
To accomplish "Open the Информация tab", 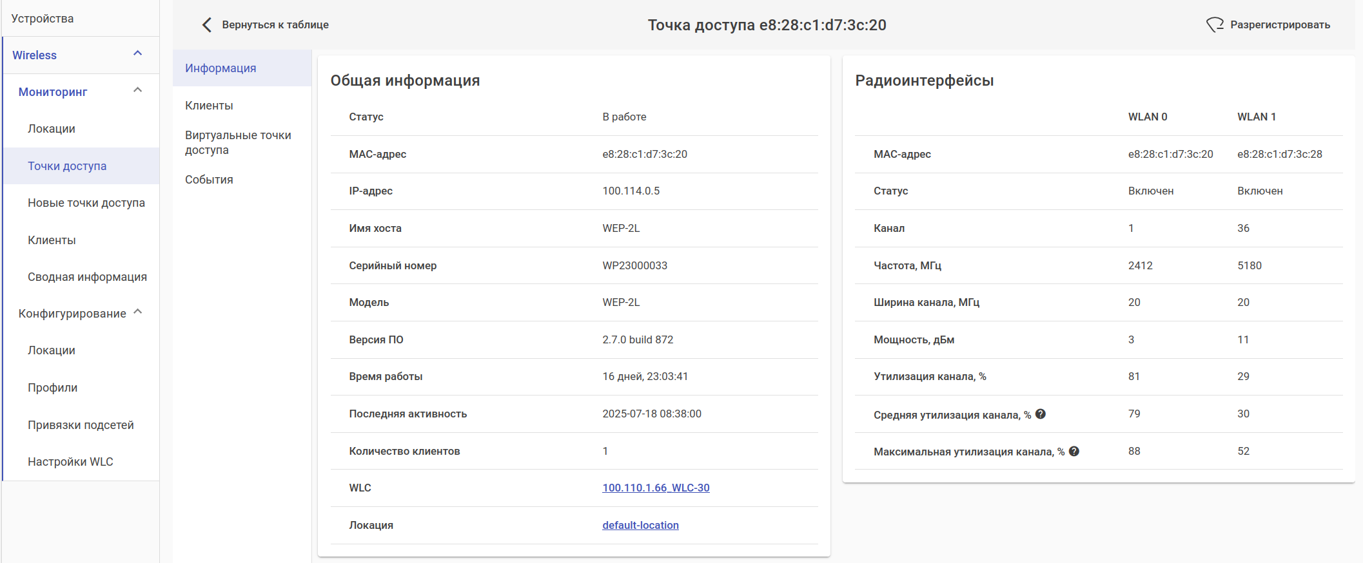I will pyautogui.click(x=221, y=68).
